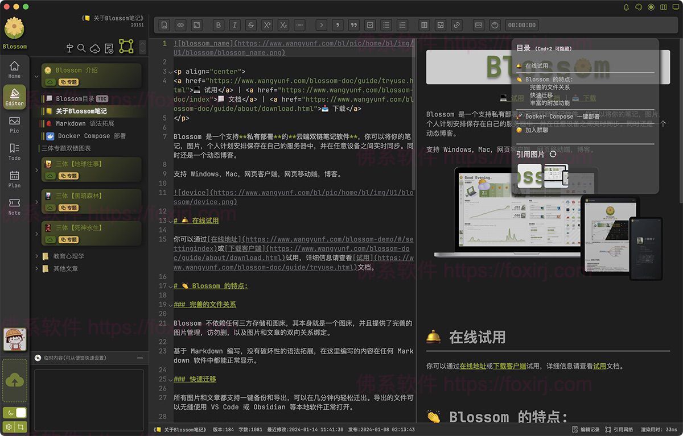Apply strikethrough from the toolbar
Image resolution: width=683 pixels, height=436 pixels.
251,25
